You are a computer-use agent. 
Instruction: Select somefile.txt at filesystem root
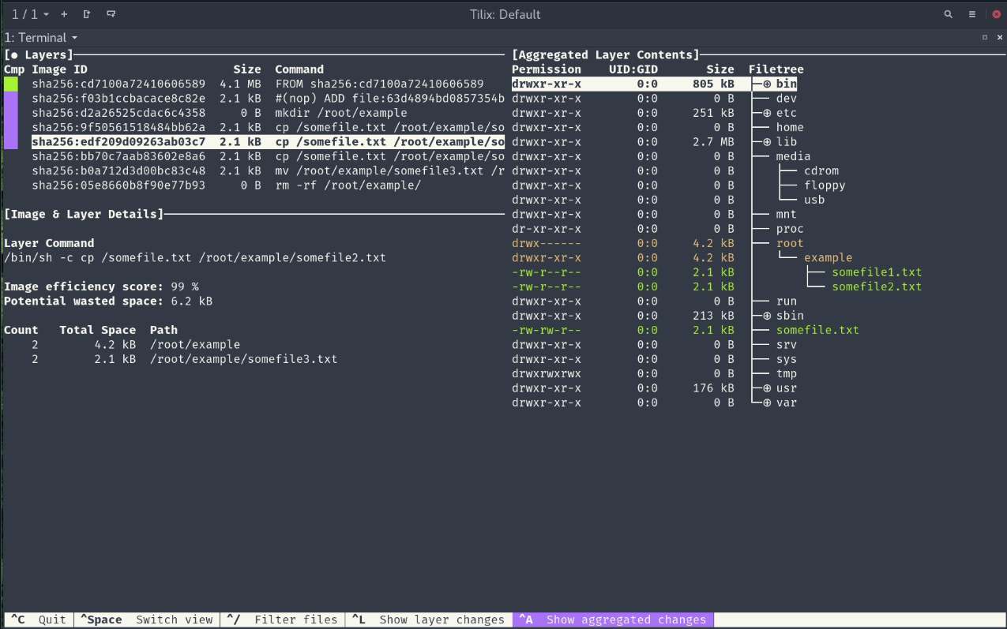click(817, 330)
